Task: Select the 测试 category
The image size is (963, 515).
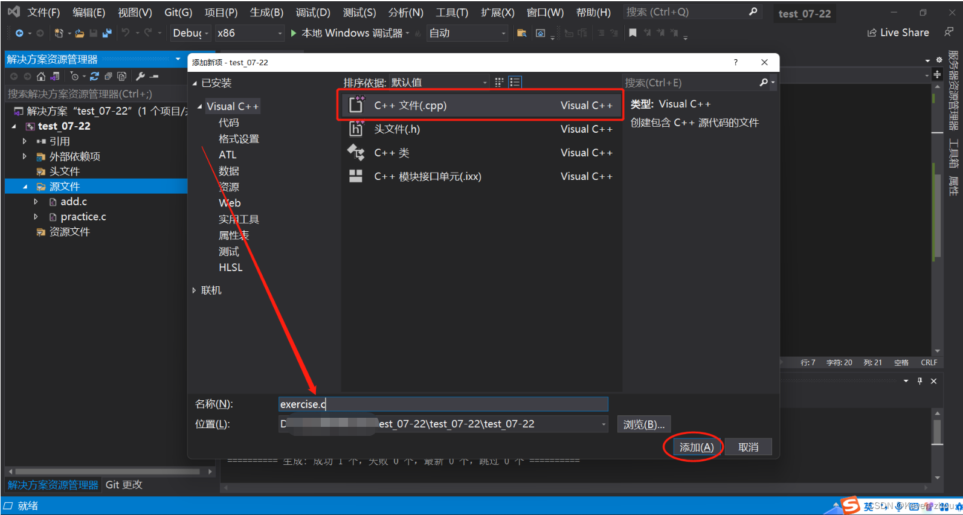Action: (229, 251)
